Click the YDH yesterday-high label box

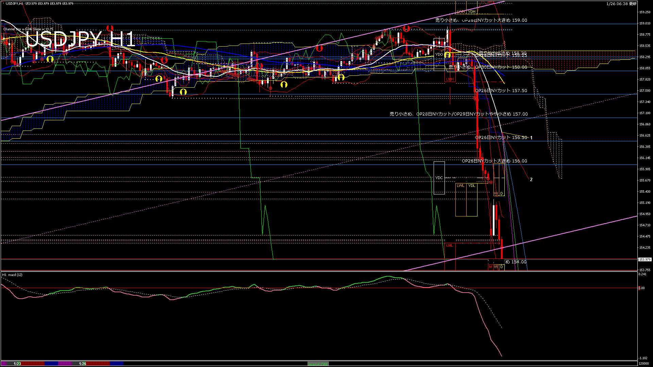pyautogui.click(x=472, y=12)
